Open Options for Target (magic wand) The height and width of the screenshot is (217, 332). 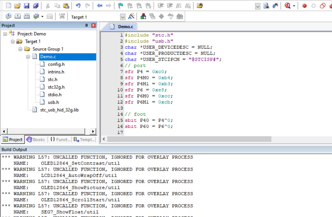click(131, 16)
